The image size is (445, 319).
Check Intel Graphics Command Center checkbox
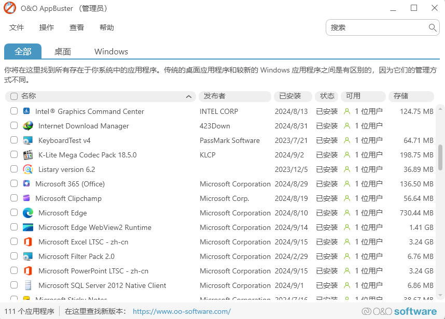[14, 111]
